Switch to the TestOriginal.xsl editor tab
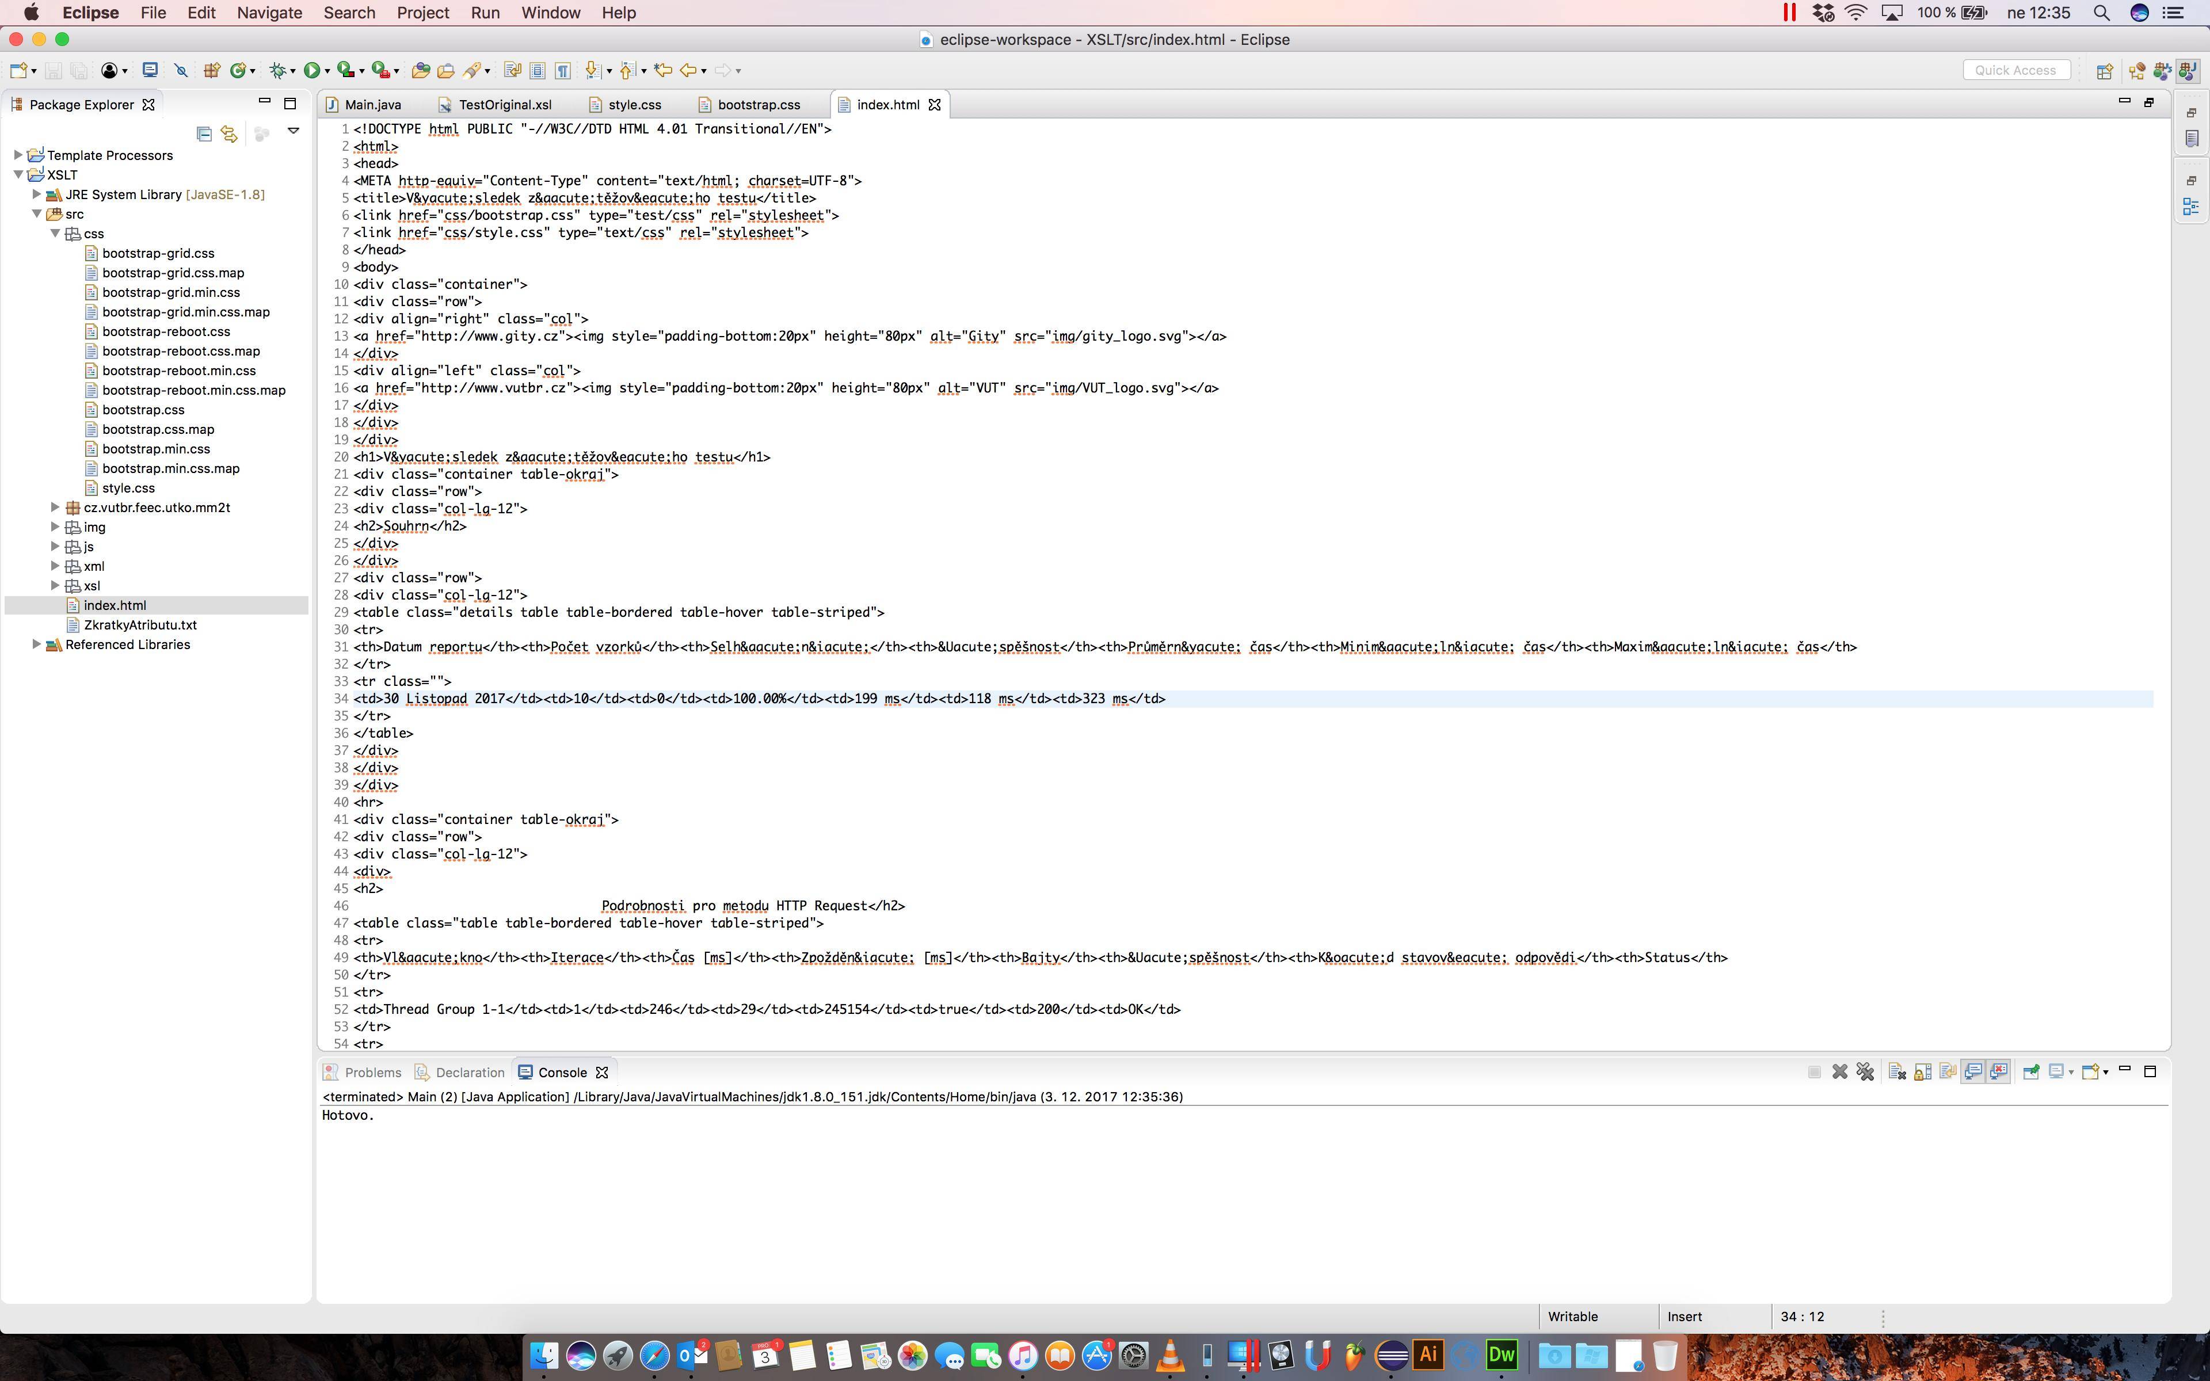2210x1381 pixels. click(504, 105)
